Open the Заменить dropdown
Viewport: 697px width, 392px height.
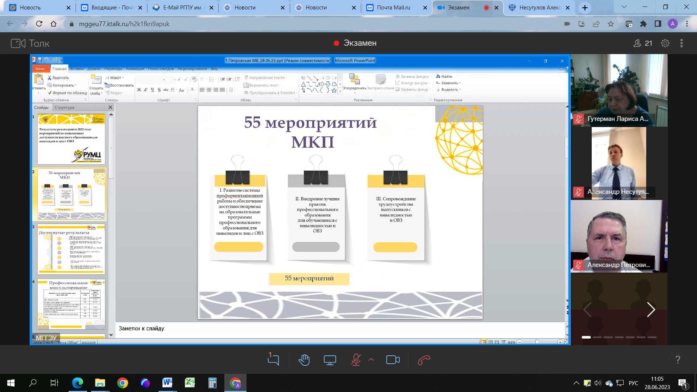(448, 83)
